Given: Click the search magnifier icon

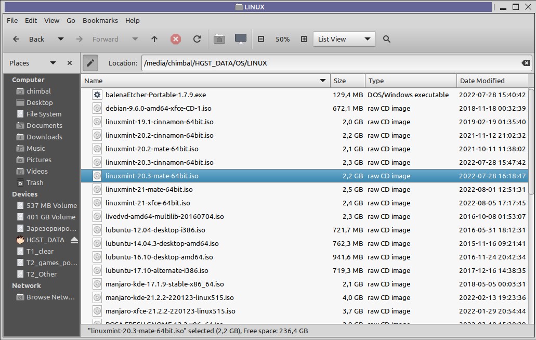Looking at the screenshot, I should click(387, 39).
